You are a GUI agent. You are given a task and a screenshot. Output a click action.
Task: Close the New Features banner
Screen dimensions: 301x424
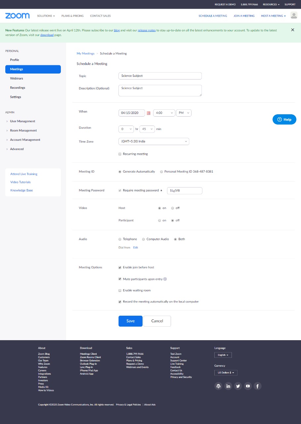click(292, 30)
